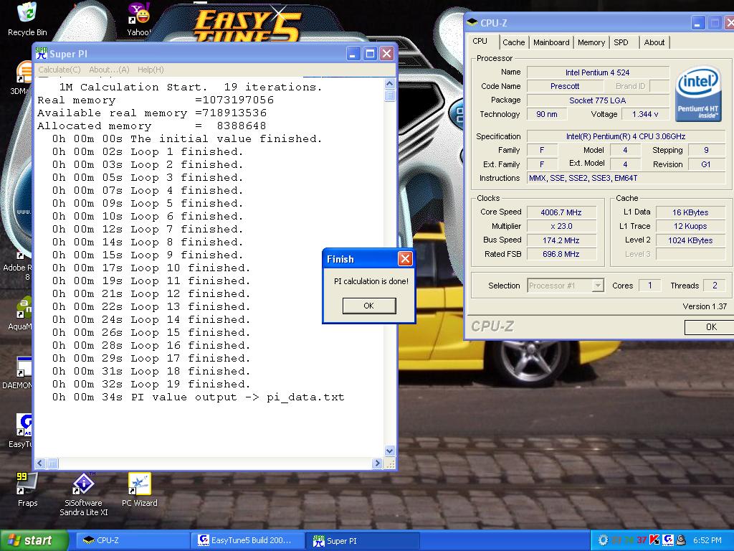The height and width of the screenshot is (551, 734).
Task: Maximize the Super PI window
Action: (370, 53)
